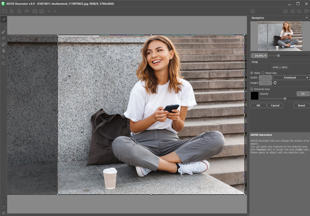Click the single window view icon
Viewport: 310px width, 216px height.
point(4,201)
